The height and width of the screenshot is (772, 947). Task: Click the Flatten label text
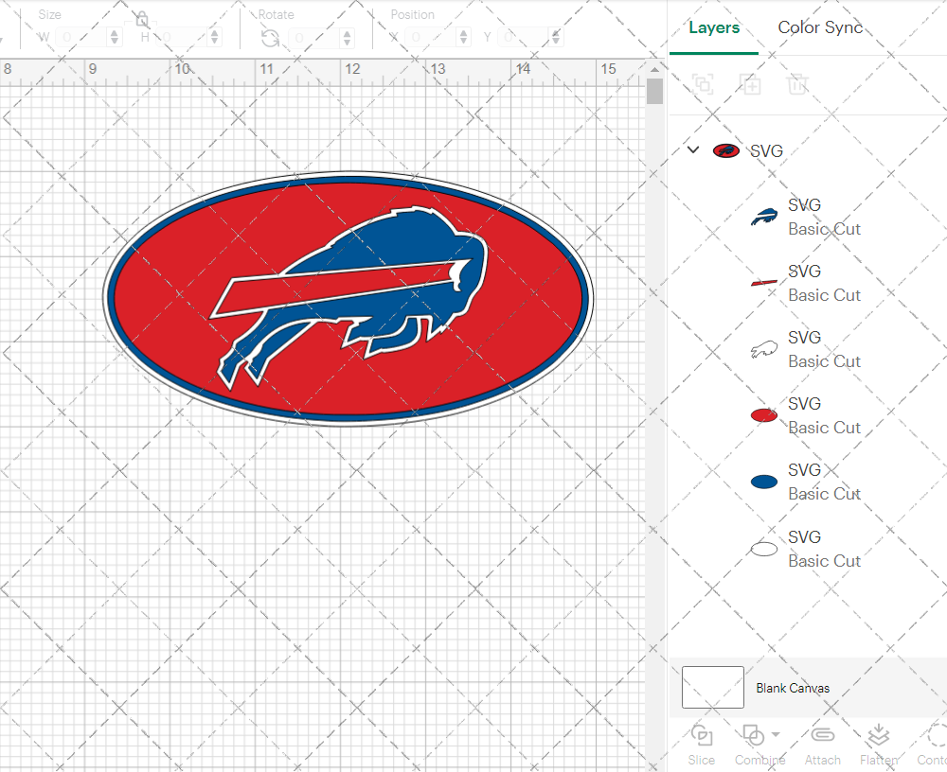tap(879, 760)
